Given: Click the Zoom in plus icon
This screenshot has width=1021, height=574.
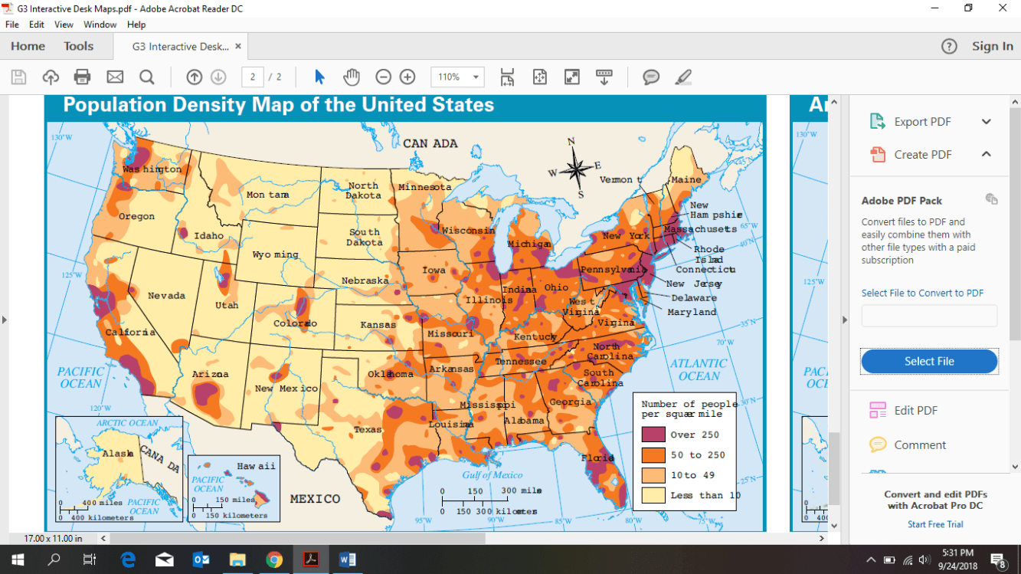Looking at the screenshot, I should point(407,77).
